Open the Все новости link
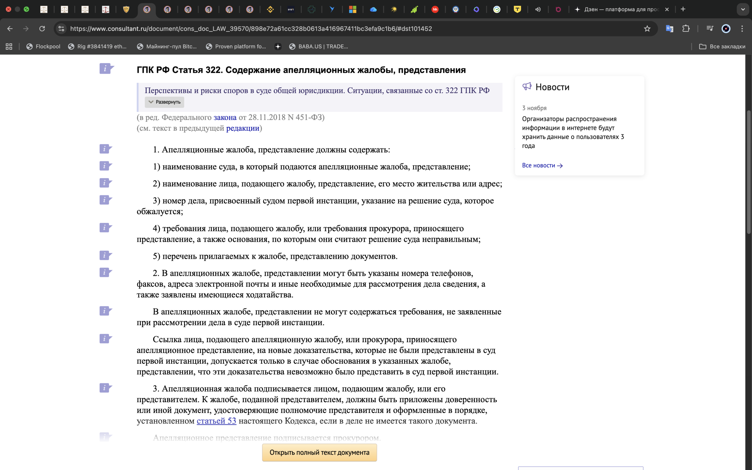 tap(542, 165)
